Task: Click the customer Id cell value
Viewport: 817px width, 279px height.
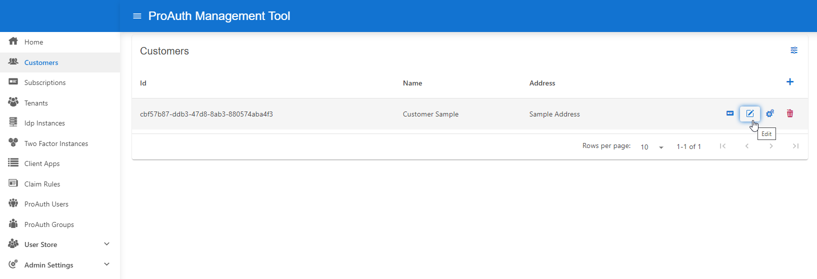Action: (x=206, y=114)
